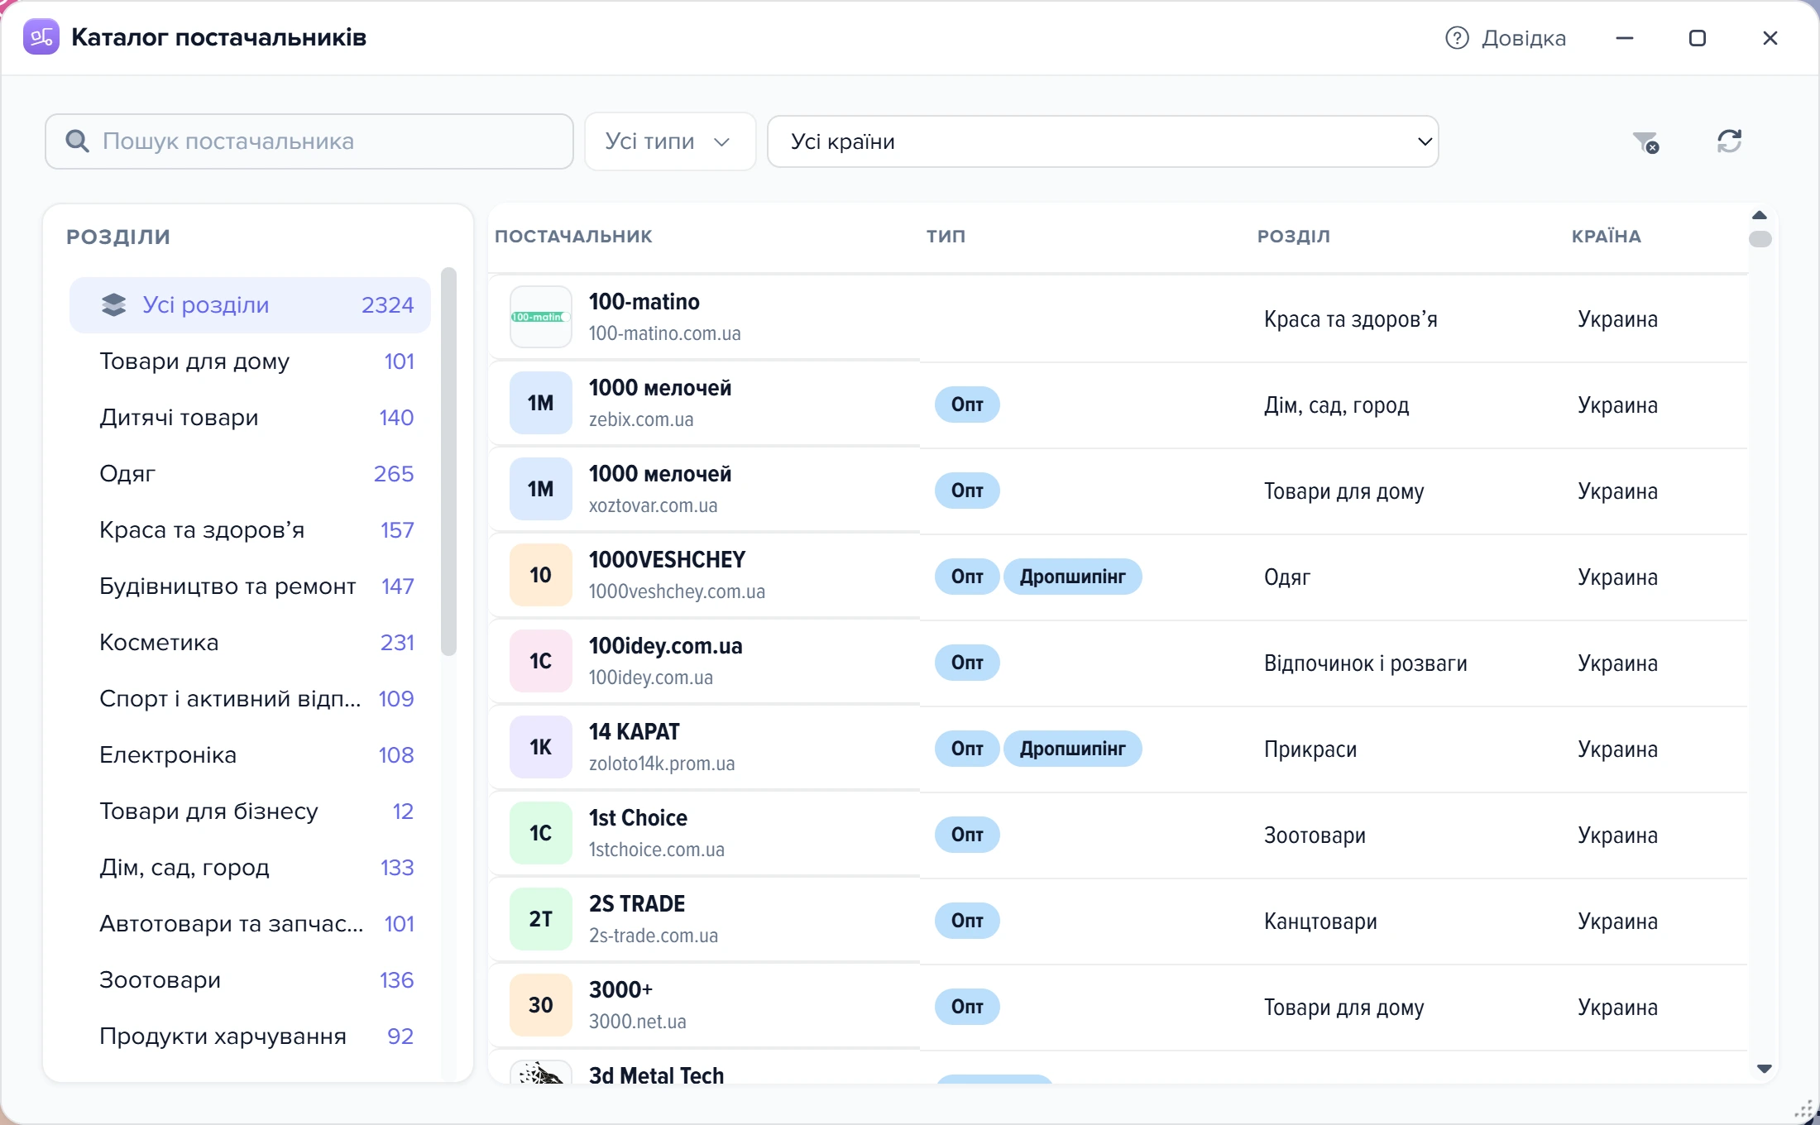
Task: Click the ПОСТАЧАЛЬНИК column header
Action: pos(573,237)
